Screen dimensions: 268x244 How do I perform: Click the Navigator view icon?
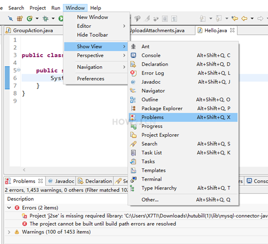[133, 90]
